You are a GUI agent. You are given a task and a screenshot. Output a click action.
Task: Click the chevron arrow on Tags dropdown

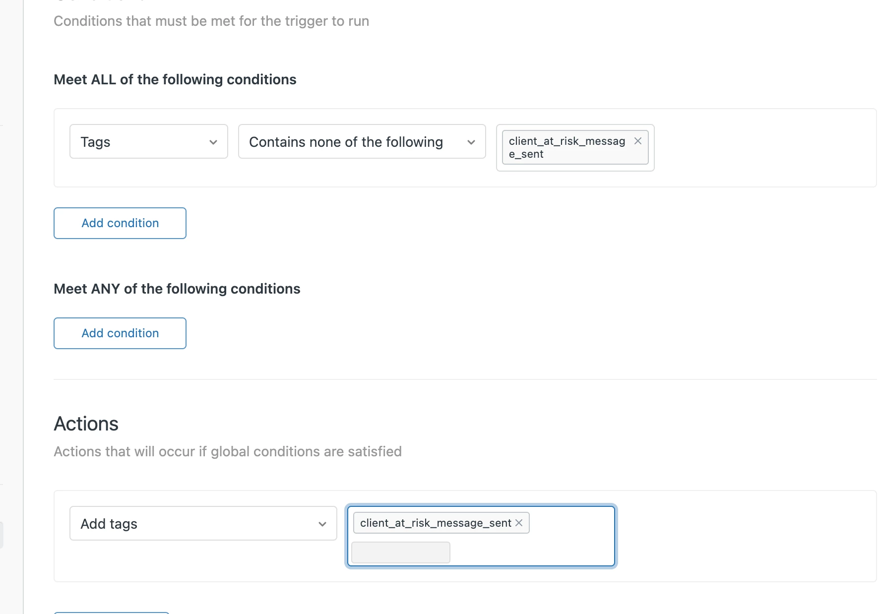(213, 142)
